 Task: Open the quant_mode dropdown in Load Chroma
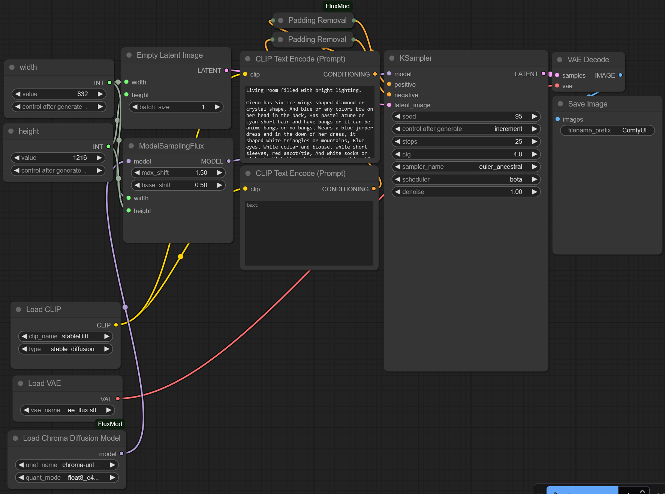(67, 477)
